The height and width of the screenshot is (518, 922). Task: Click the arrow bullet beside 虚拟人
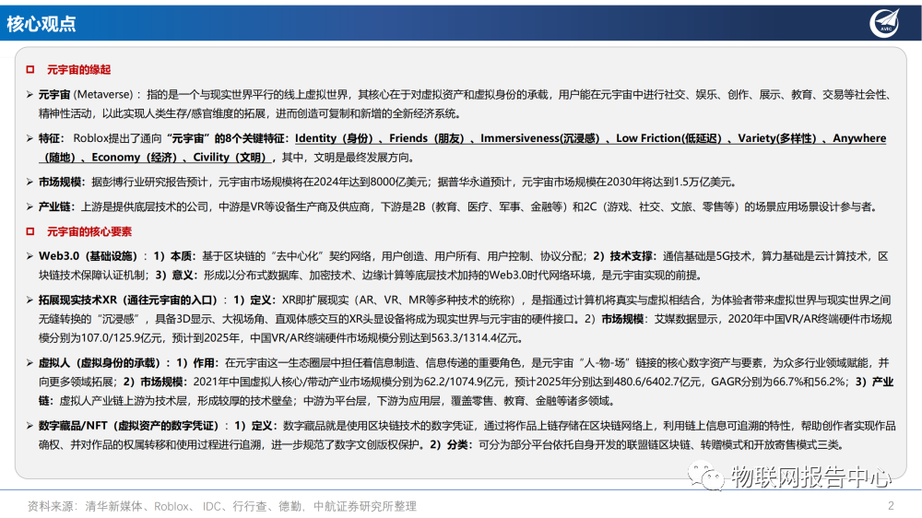click(30, 363)
